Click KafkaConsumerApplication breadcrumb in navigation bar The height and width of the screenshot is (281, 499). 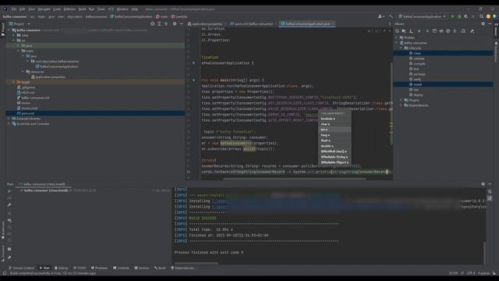pyautogui.click(x=131, y=16)
